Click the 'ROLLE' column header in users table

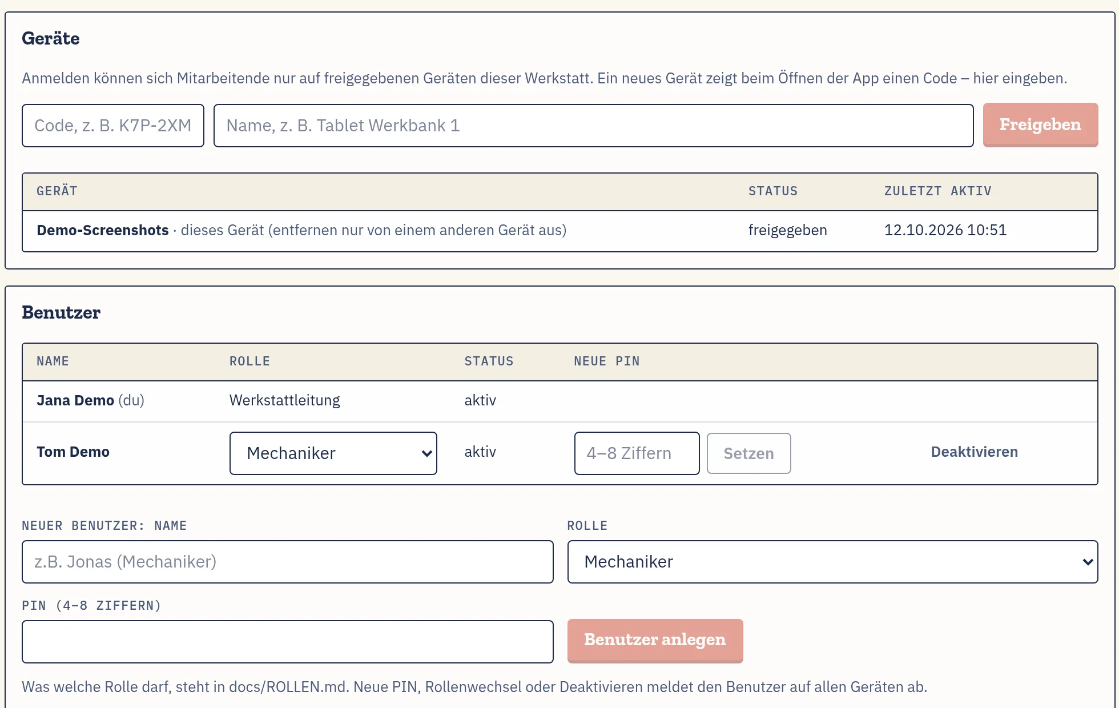(249, 361)
